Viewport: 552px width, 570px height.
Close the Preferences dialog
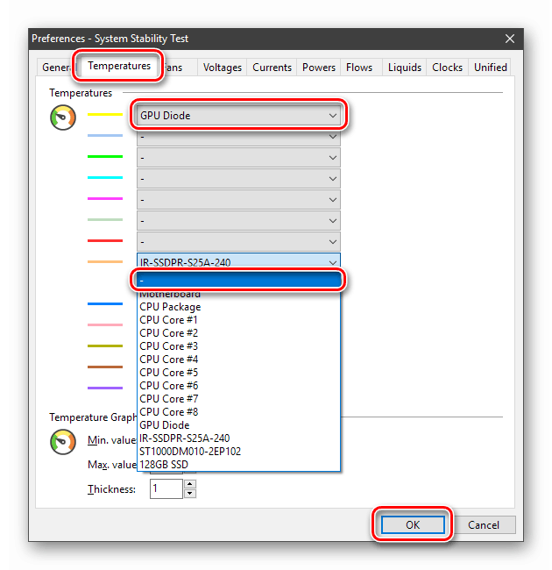(x=510, y=39)
